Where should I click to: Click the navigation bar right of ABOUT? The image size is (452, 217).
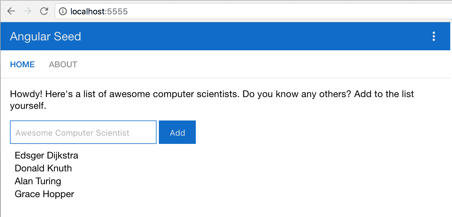[x=264, y=64]
